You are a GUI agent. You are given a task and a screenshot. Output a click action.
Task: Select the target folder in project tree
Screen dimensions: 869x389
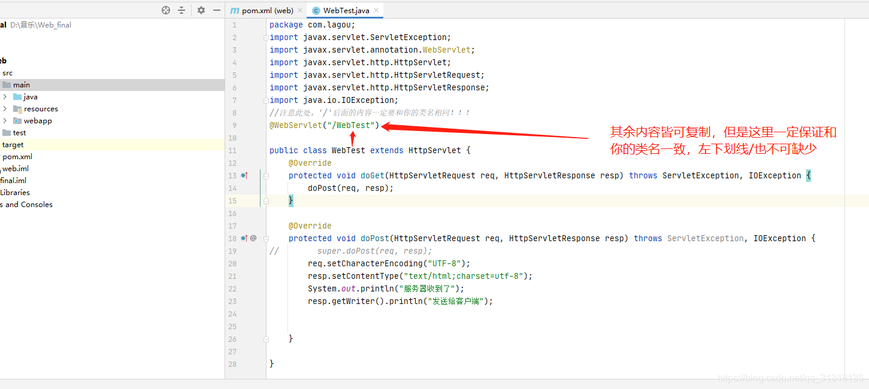click(x=13, y=145)
